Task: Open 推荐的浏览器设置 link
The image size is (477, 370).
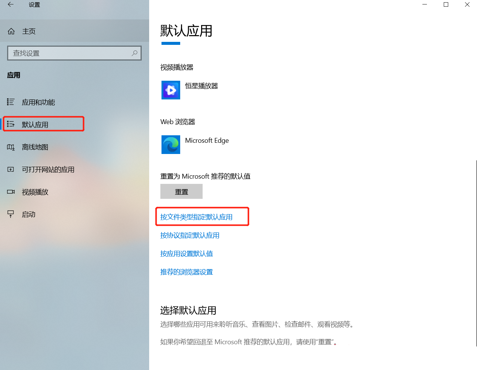Action: coord(187,272)
